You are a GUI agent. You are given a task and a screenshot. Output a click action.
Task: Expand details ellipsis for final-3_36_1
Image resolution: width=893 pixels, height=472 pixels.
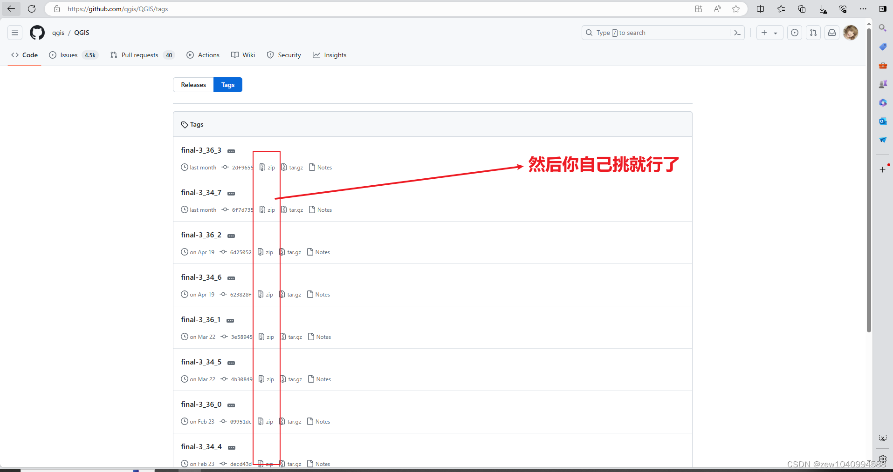pyautogui.click(x=230, y=320)
